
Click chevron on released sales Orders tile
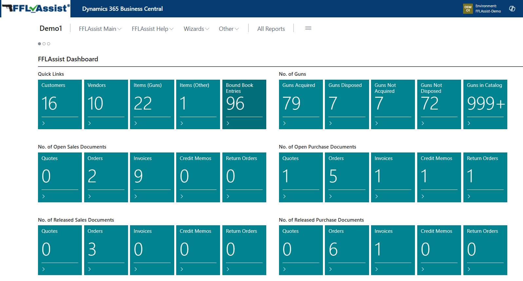coord(89,269)
